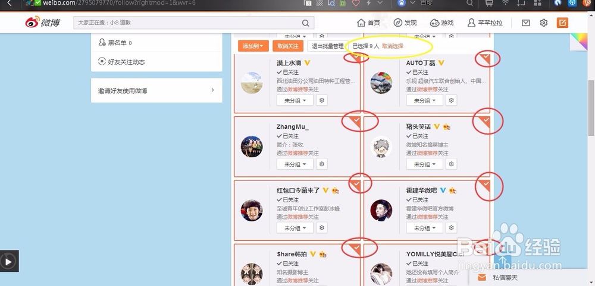Viewport: 595px width, 286px height.
Task: Click the 取消选择 link
Action: click(393, 46)
